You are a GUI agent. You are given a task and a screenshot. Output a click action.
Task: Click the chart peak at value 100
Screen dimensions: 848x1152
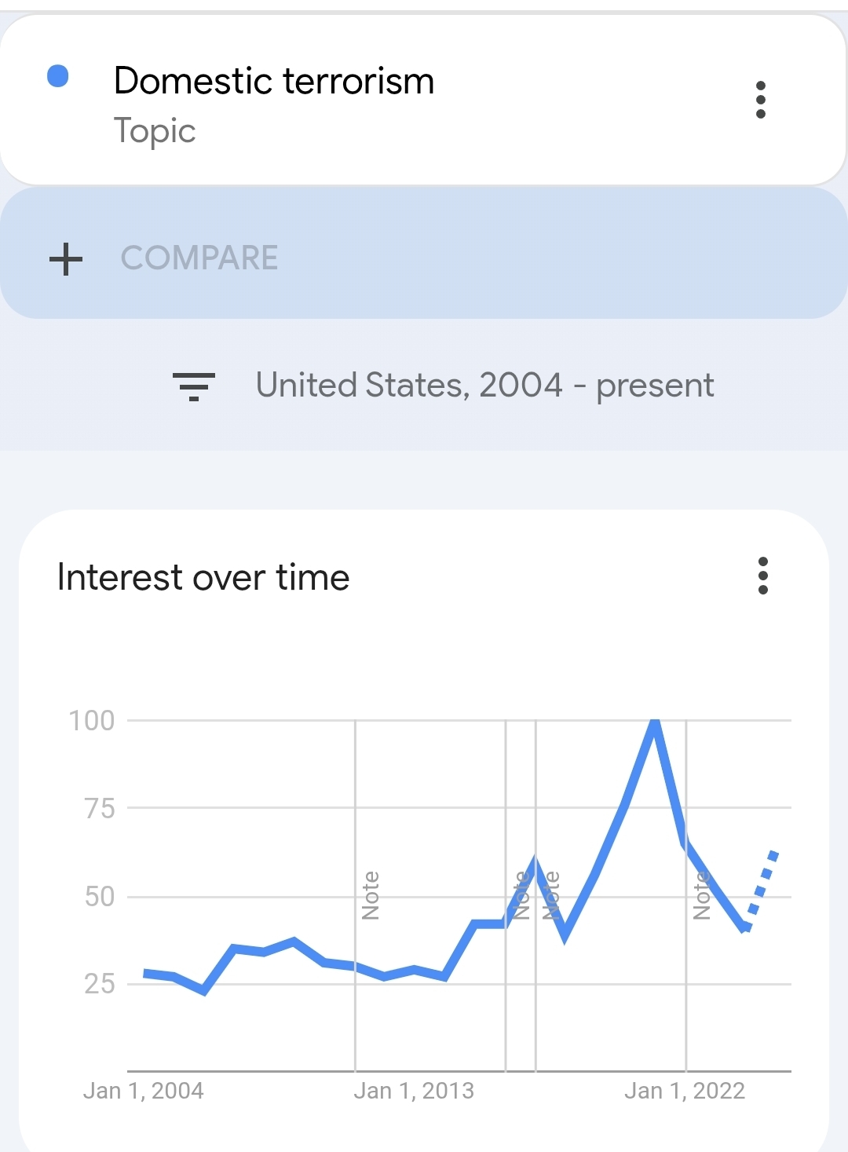654,722
